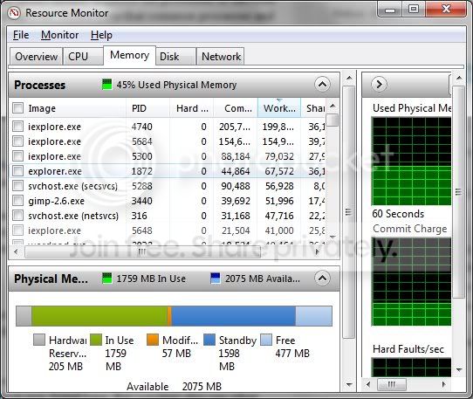
Task: Click working set value 56,928
Action: click(279, 186)
